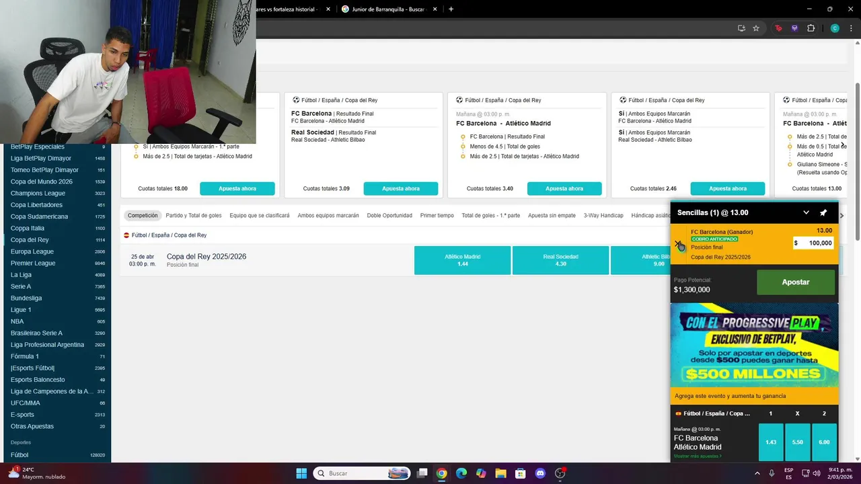Select 1.43 home win odds
The height and width of the screenshot is (484, 861).
(x=771, y=442)
